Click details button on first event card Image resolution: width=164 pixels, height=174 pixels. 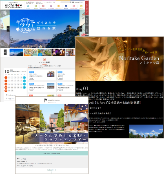[31, 78]
